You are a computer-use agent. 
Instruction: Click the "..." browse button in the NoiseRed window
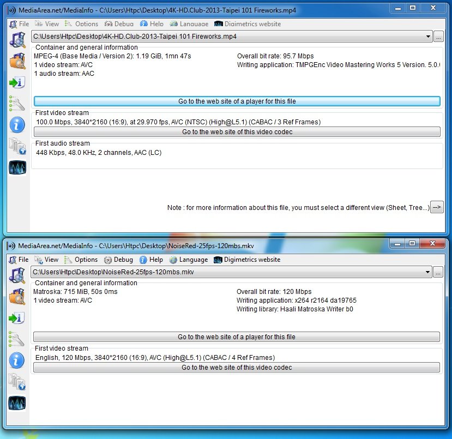(439, 272)
